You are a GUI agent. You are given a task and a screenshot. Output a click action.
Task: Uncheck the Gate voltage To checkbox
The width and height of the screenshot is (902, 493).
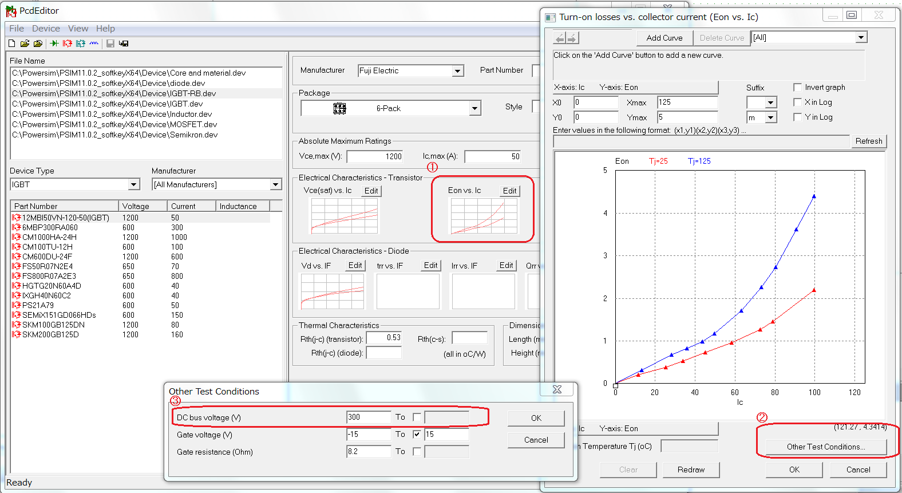[417, 435]
